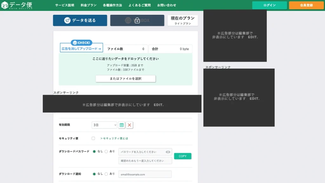Viewport: 325px width, 183px height.
Task: Click the データ便 logo in the header
Action: coord(17,5)
